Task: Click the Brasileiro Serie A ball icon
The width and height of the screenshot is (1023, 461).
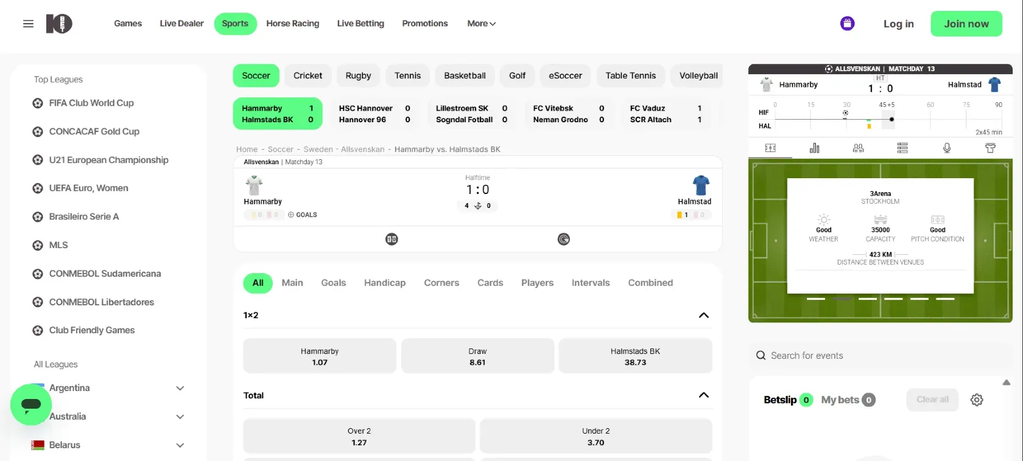Action: click(x=38, y=217)
